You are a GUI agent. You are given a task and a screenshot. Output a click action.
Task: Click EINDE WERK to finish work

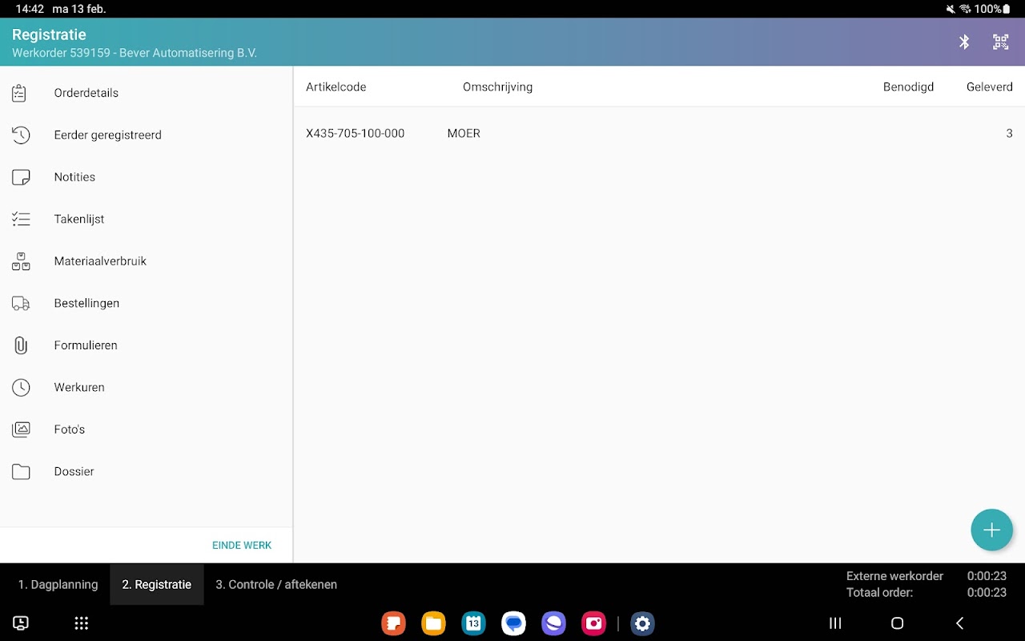242,545
